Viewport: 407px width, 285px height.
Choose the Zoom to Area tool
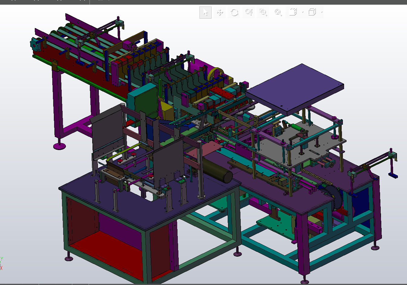tap(263, 12)
